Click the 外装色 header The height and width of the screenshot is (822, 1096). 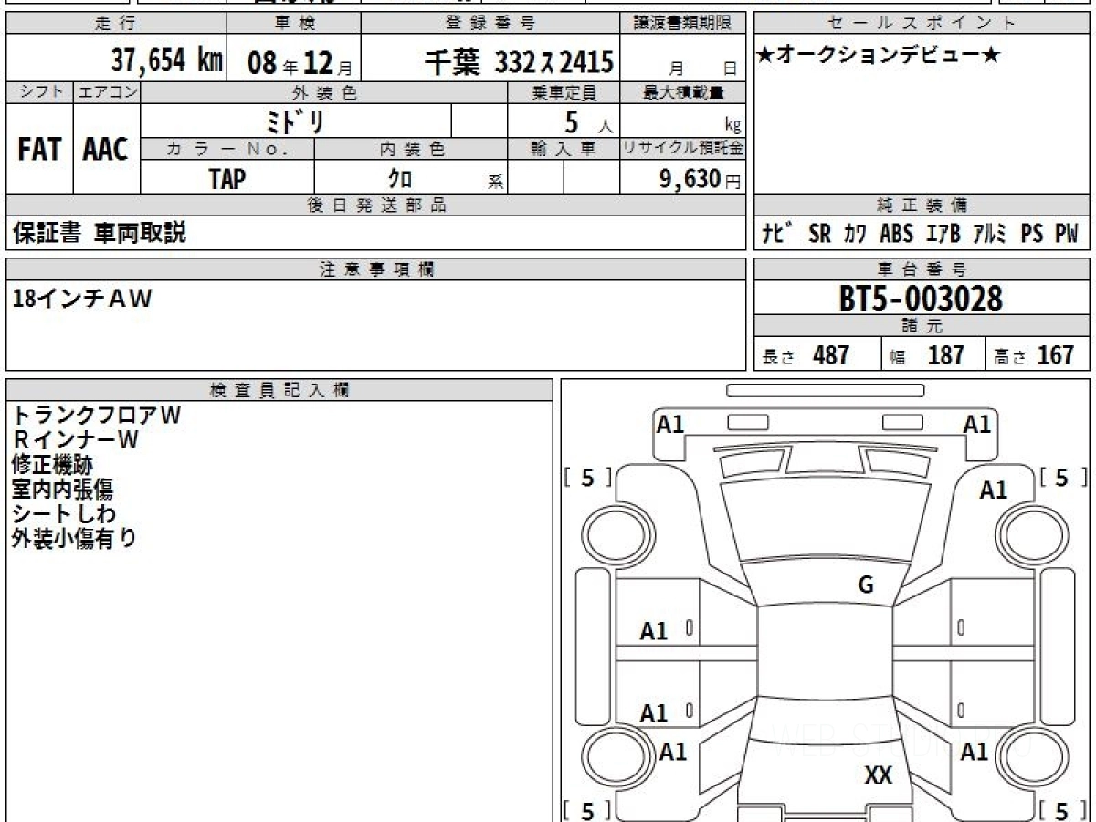324,92
